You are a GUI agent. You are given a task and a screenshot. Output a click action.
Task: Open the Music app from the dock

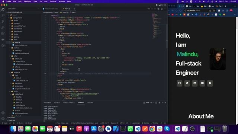coord(79,129)
